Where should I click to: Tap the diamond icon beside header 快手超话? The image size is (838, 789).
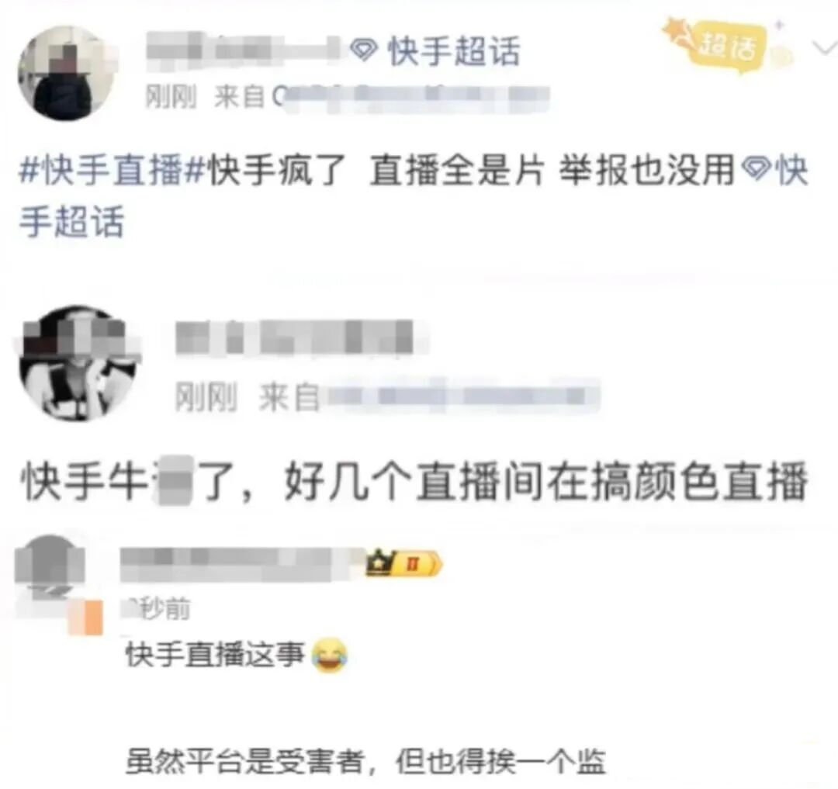click(x=365, y=50)
